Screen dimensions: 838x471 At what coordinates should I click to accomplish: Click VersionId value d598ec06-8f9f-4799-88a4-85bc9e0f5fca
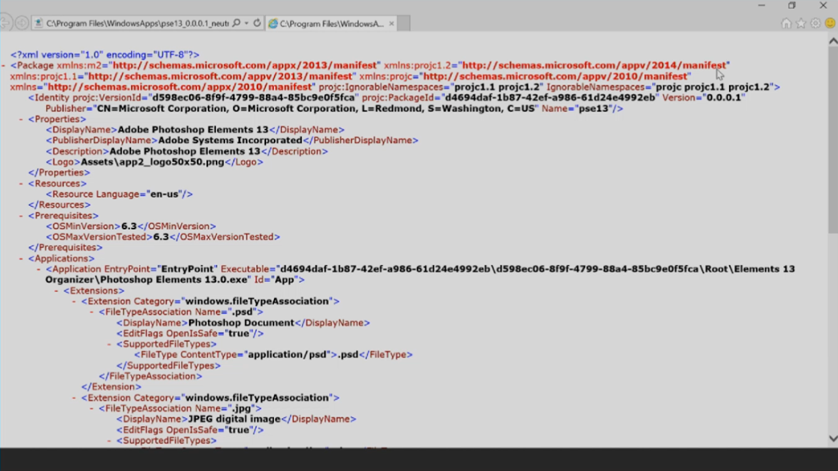click(x=254, y=98)
